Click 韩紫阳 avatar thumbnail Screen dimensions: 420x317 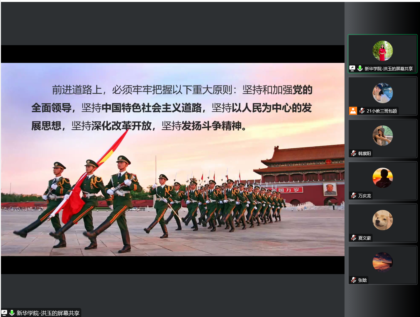383,135
